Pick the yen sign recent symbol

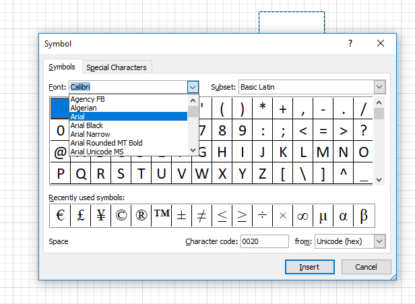(101, 216)
